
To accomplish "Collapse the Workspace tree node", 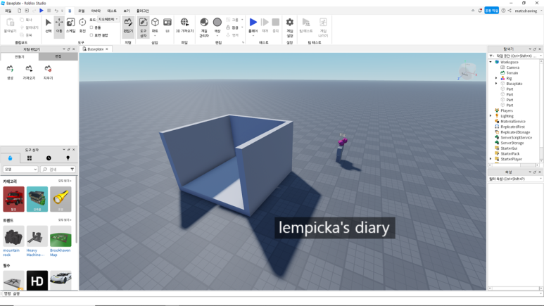I will (491, 62).
